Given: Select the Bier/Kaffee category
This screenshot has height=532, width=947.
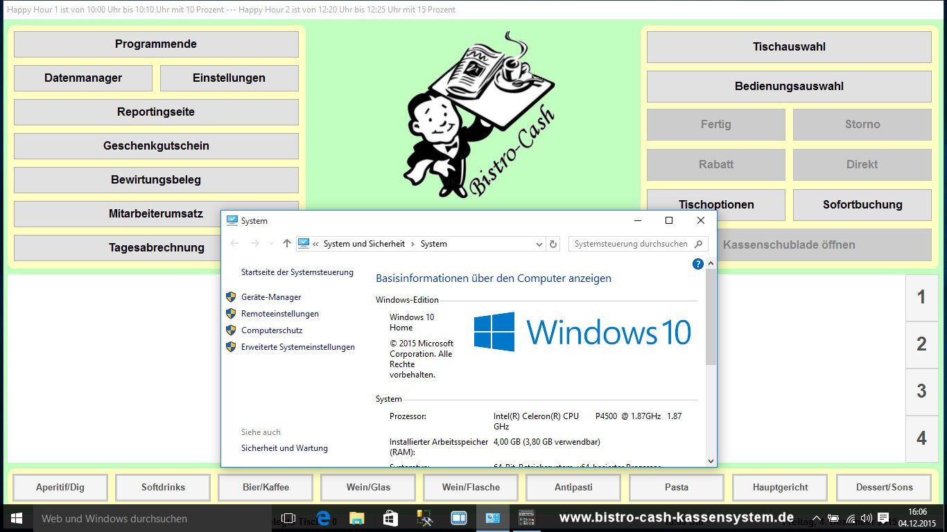Looking at the screenshot, I should coord(266,487).
